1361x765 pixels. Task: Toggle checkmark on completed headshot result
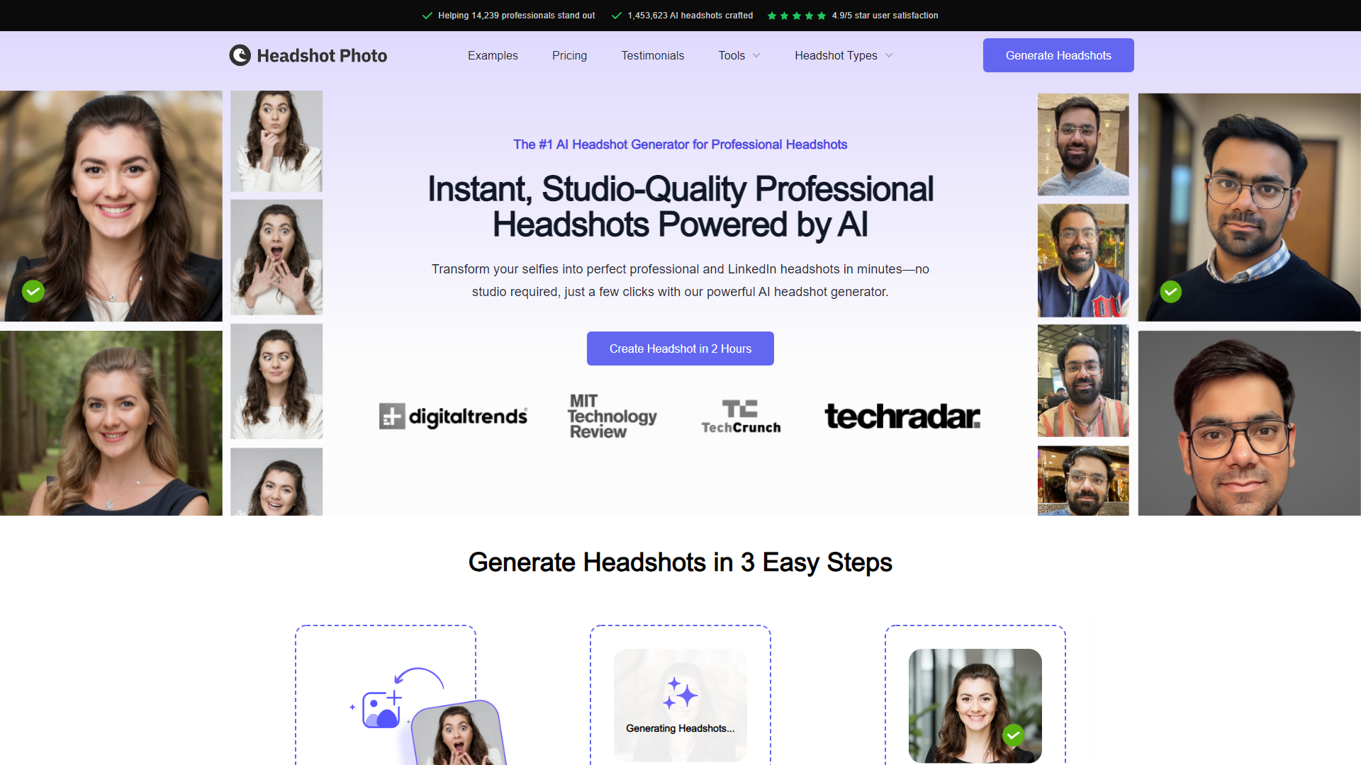coord(1015,735)
